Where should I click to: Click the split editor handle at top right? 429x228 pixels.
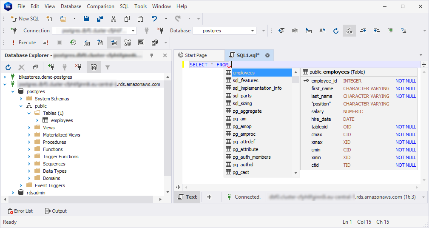point(424,65)
